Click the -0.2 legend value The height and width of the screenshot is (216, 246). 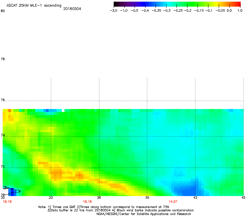point(187,11)
